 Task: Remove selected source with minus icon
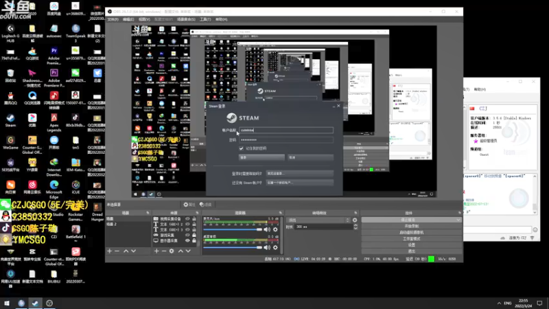point(164,251)
